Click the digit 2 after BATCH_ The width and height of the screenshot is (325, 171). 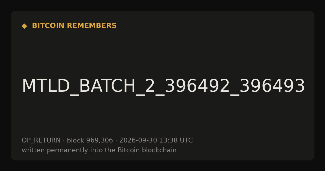pyautogui.click(x=150, y=86)
